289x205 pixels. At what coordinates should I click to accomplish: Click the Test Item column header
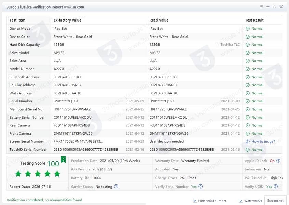pos(17,20)
